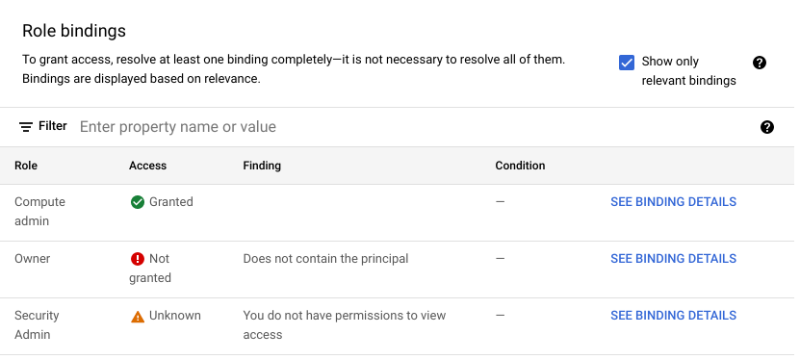See binding details for Owner role
This screenshot has height=360, width=800.
pos(673,259)
